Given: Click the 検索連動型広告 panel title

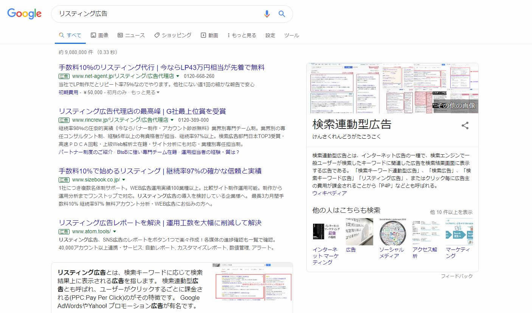Looking at the screenshot, I should pos(352,124).
